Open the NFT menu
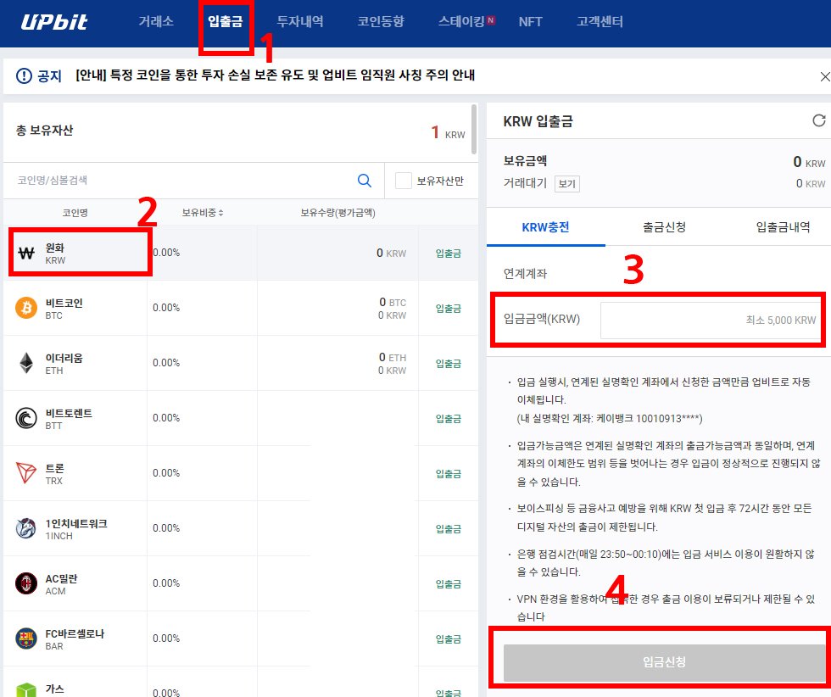Screen dimensions: 831x697 click(530, 22)
